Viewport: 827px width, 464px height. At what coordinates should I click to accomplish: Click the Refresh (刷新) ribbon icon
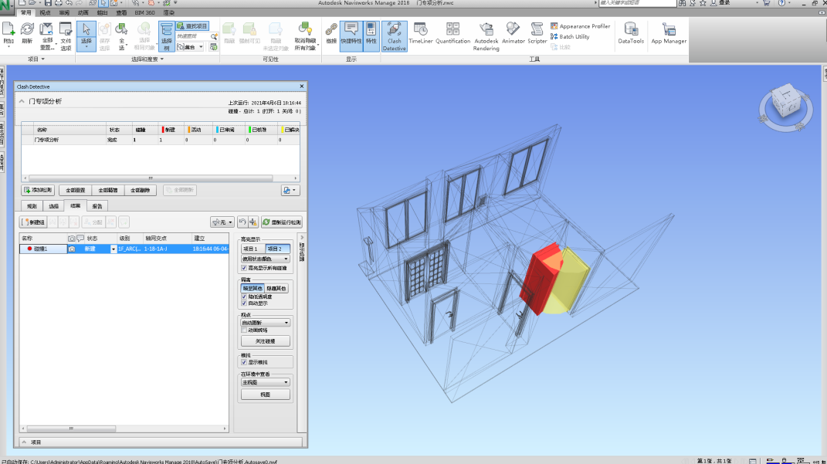pyautogui.click(x=27, y=33)
